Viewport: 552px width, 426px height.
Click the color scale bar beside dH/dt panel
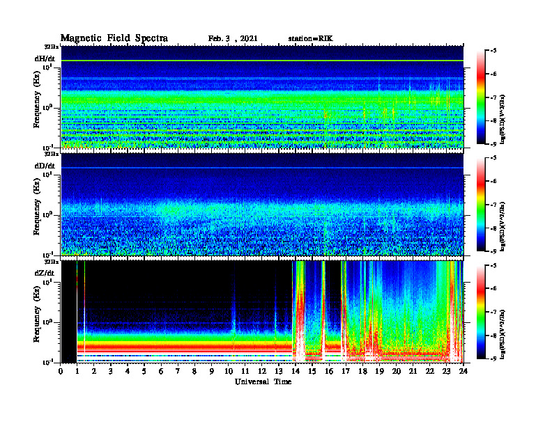(481, 97)
